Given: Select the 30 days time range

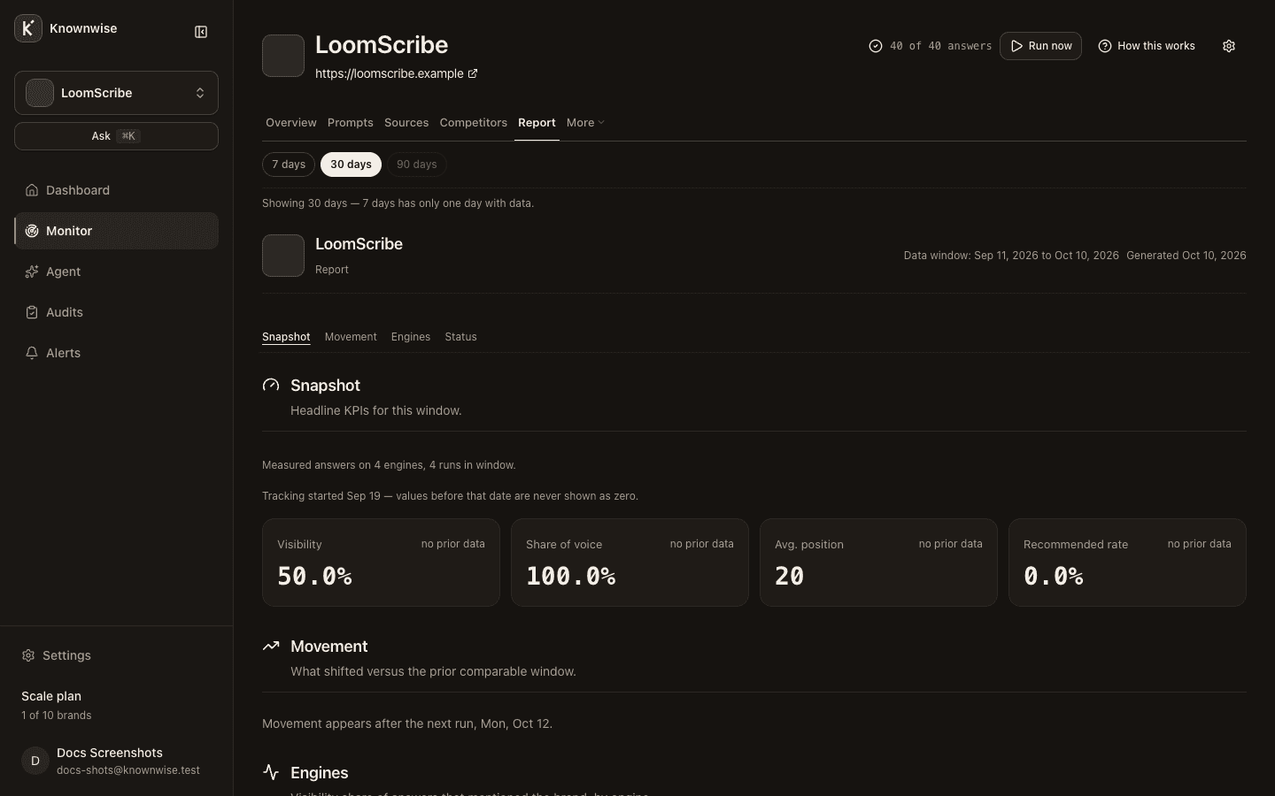Looking at the screenshot, I should pyautogui.click(x=351, y=165).
